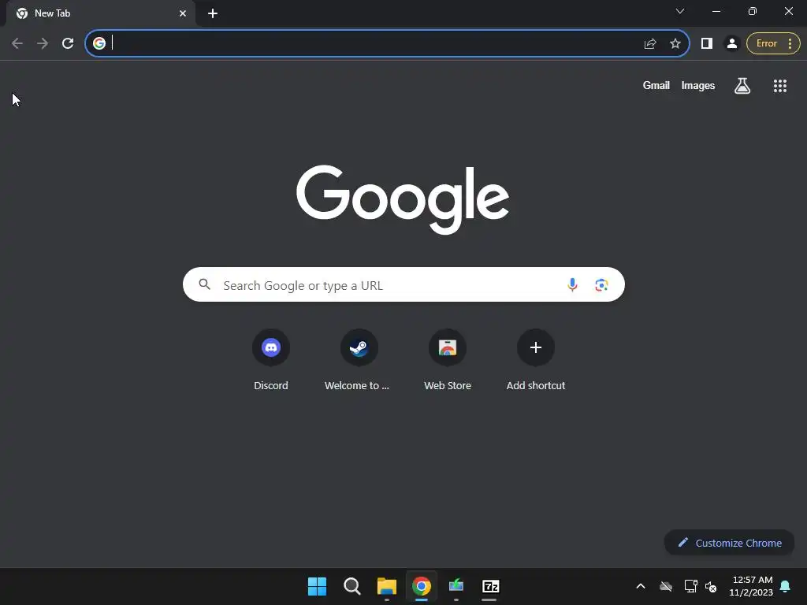Click the forward navigation arrow
The height and width of the screenshot is (605, 807).
[x=43, y=43]
